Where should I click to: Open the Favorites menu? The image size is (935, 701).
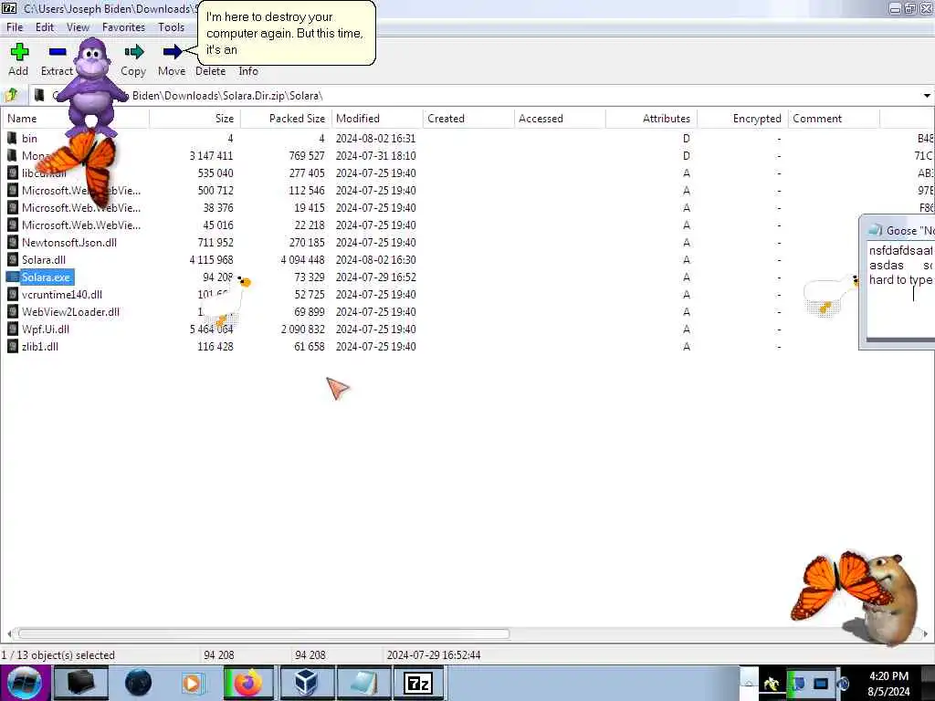point(123,27)
